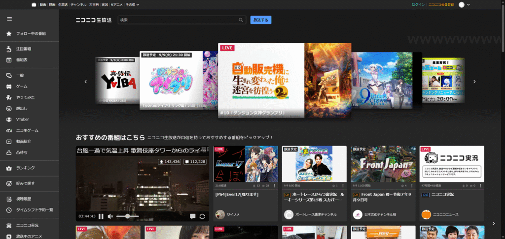Show next recommended programs arrow
Image resolution: width=505 pixels, height=239 pixels.
[494, 223]
